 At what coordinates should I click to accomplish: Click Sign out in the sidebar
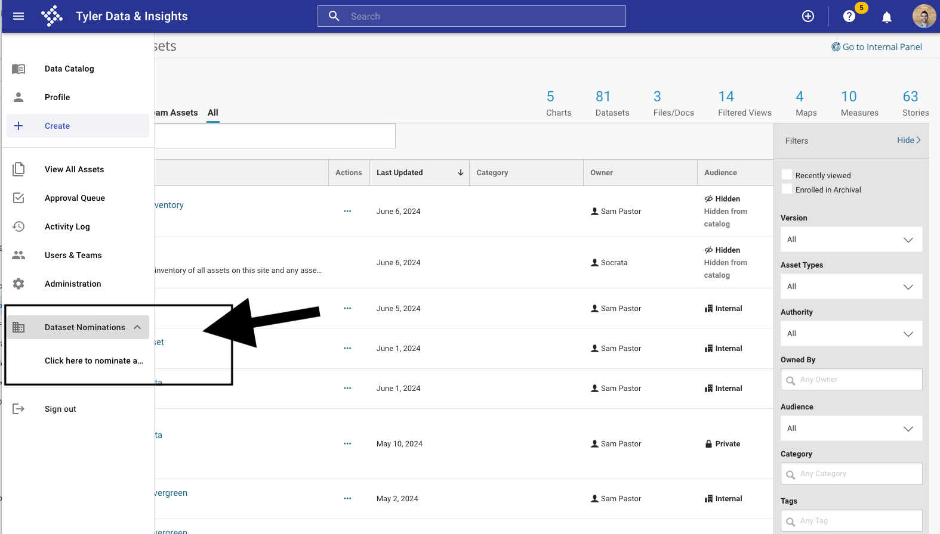(60, 409)
